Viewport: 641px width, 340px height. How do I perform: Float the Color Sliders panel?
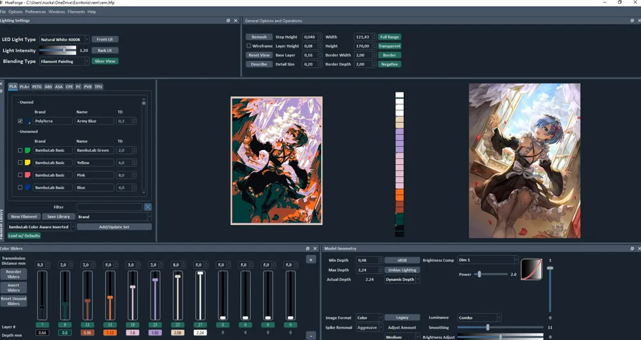[x=308, y=248]
